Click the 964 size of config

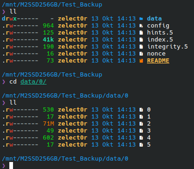[48, 26]
